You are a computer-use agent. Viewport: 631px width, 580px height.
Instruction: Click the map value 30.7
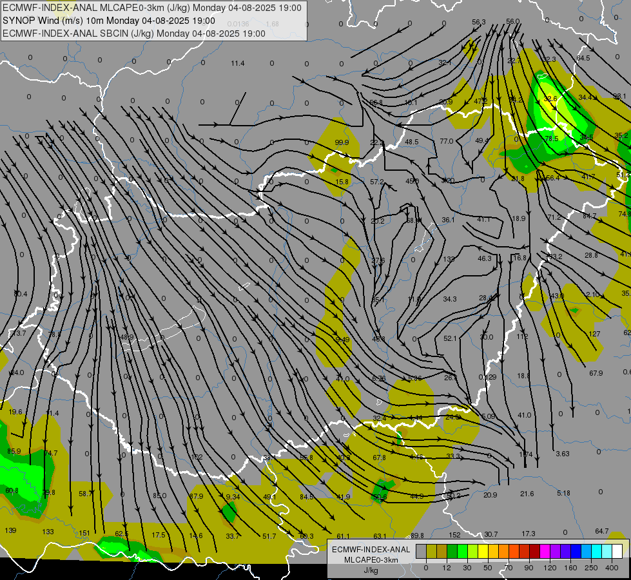491,534
